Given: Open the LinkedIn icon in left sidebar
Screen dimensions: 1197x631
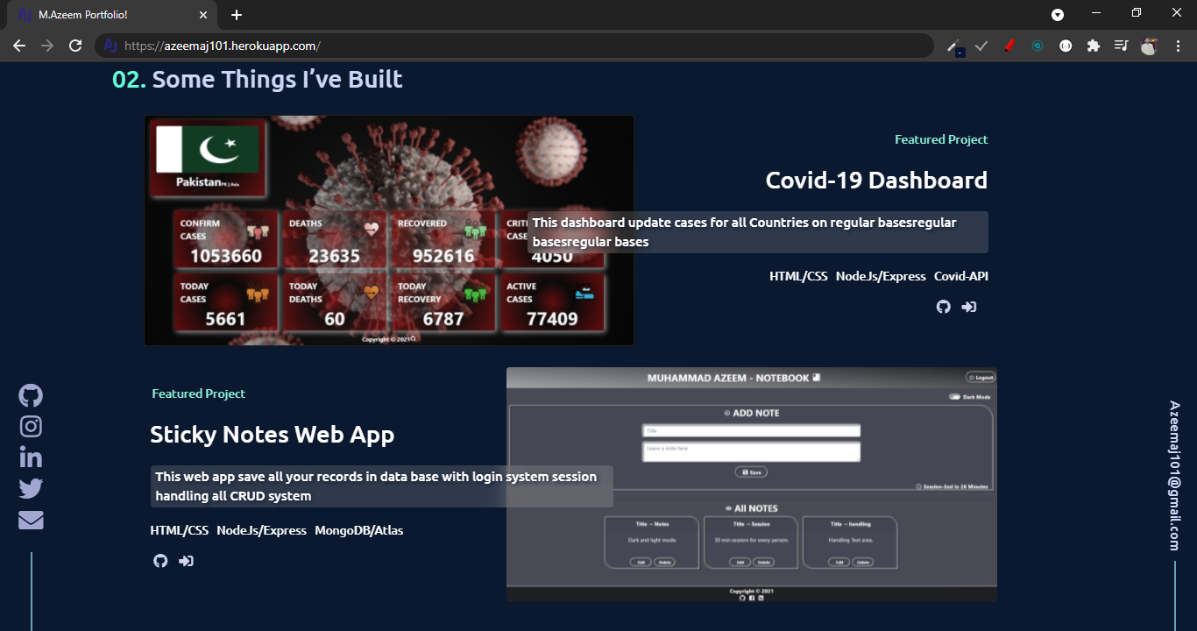Looking at the screenshot, I should coord(31,457).
